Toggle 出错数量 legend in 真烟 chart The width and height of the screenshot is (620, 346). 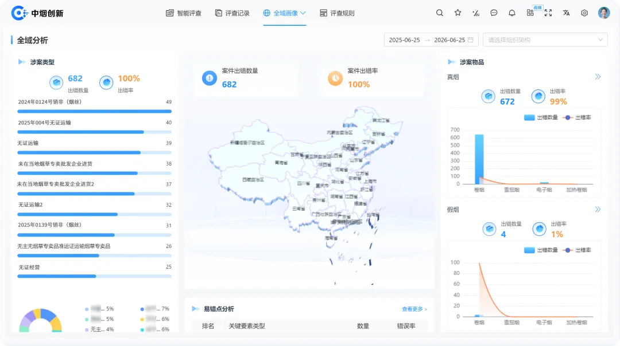pos(541,117)
